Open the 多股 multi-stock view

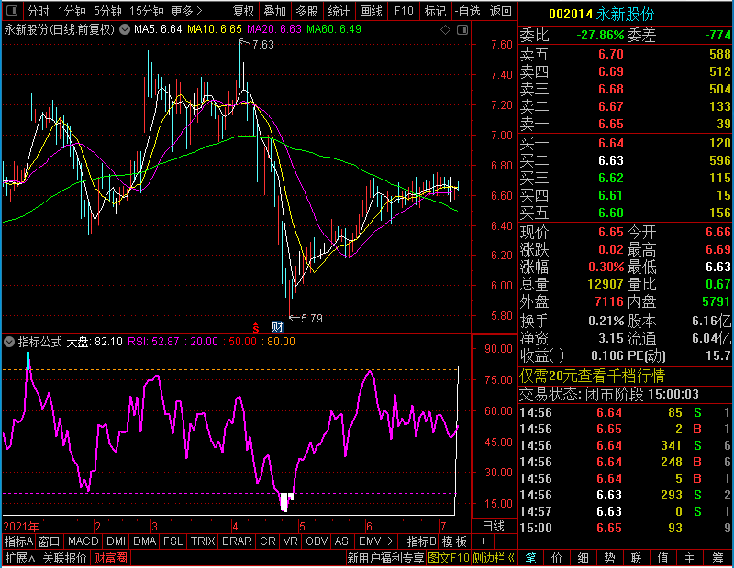tap(307, 11)
